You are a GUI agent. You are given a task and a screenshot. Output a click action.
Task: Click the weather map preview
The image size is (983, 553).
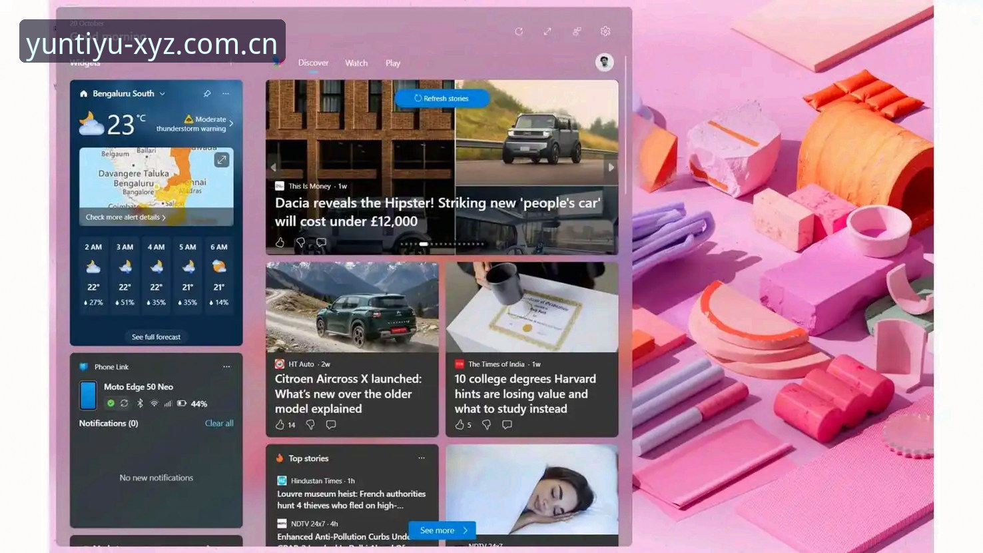tap(156, 187)
